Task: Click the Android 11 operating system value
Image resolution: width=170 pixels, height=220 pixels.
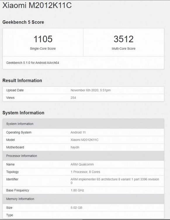Action: pos(78,133)
